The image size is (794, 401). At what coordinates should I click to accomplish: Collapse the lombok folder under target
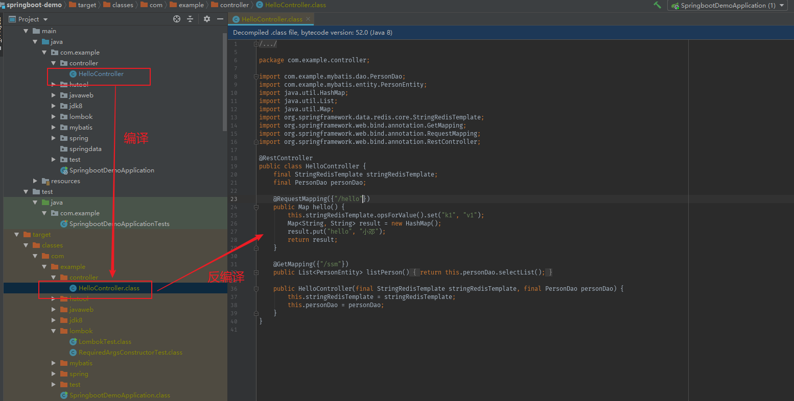point(54,331)
